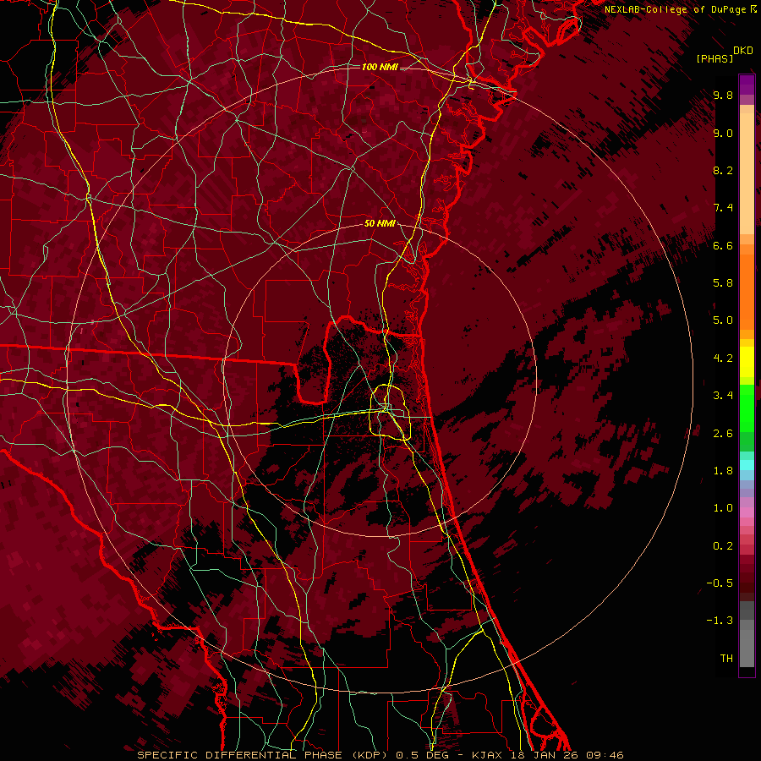Click the 4.2 value on the color scale
This screenshot has width=761, height=761.
click(723, 359)
